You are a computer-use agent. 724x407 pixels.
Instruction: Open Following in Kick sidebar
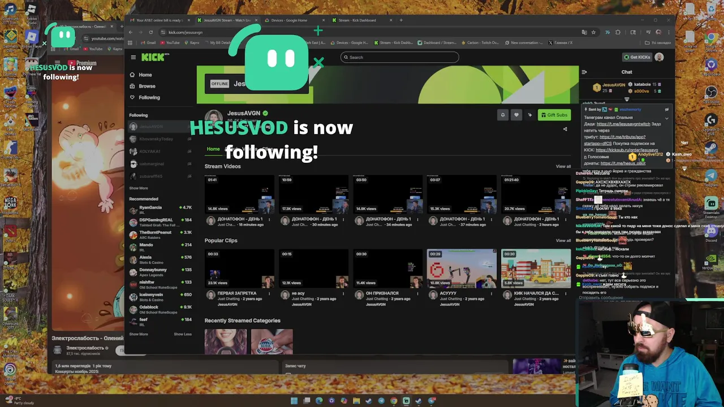(x=144, y=97)
